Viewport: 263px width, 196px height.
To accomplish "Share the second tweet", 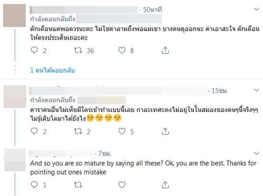I will 165,131.
